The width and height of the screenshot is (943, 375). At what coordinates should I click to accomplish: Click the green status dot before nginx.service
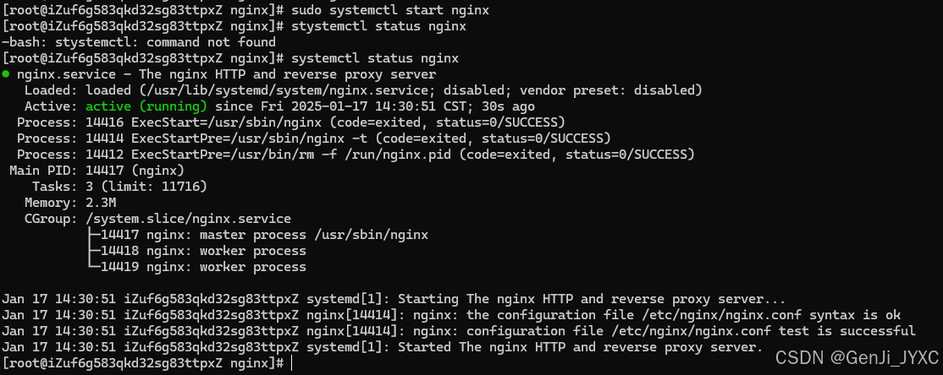click(5, 74)
